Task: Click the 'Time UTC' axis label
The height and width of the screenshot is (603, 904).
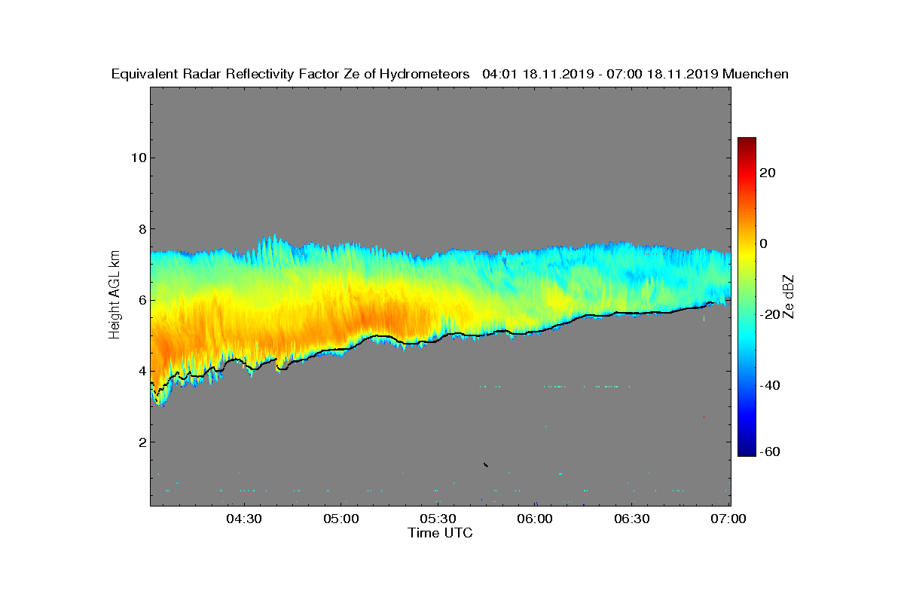Action: 441,533
